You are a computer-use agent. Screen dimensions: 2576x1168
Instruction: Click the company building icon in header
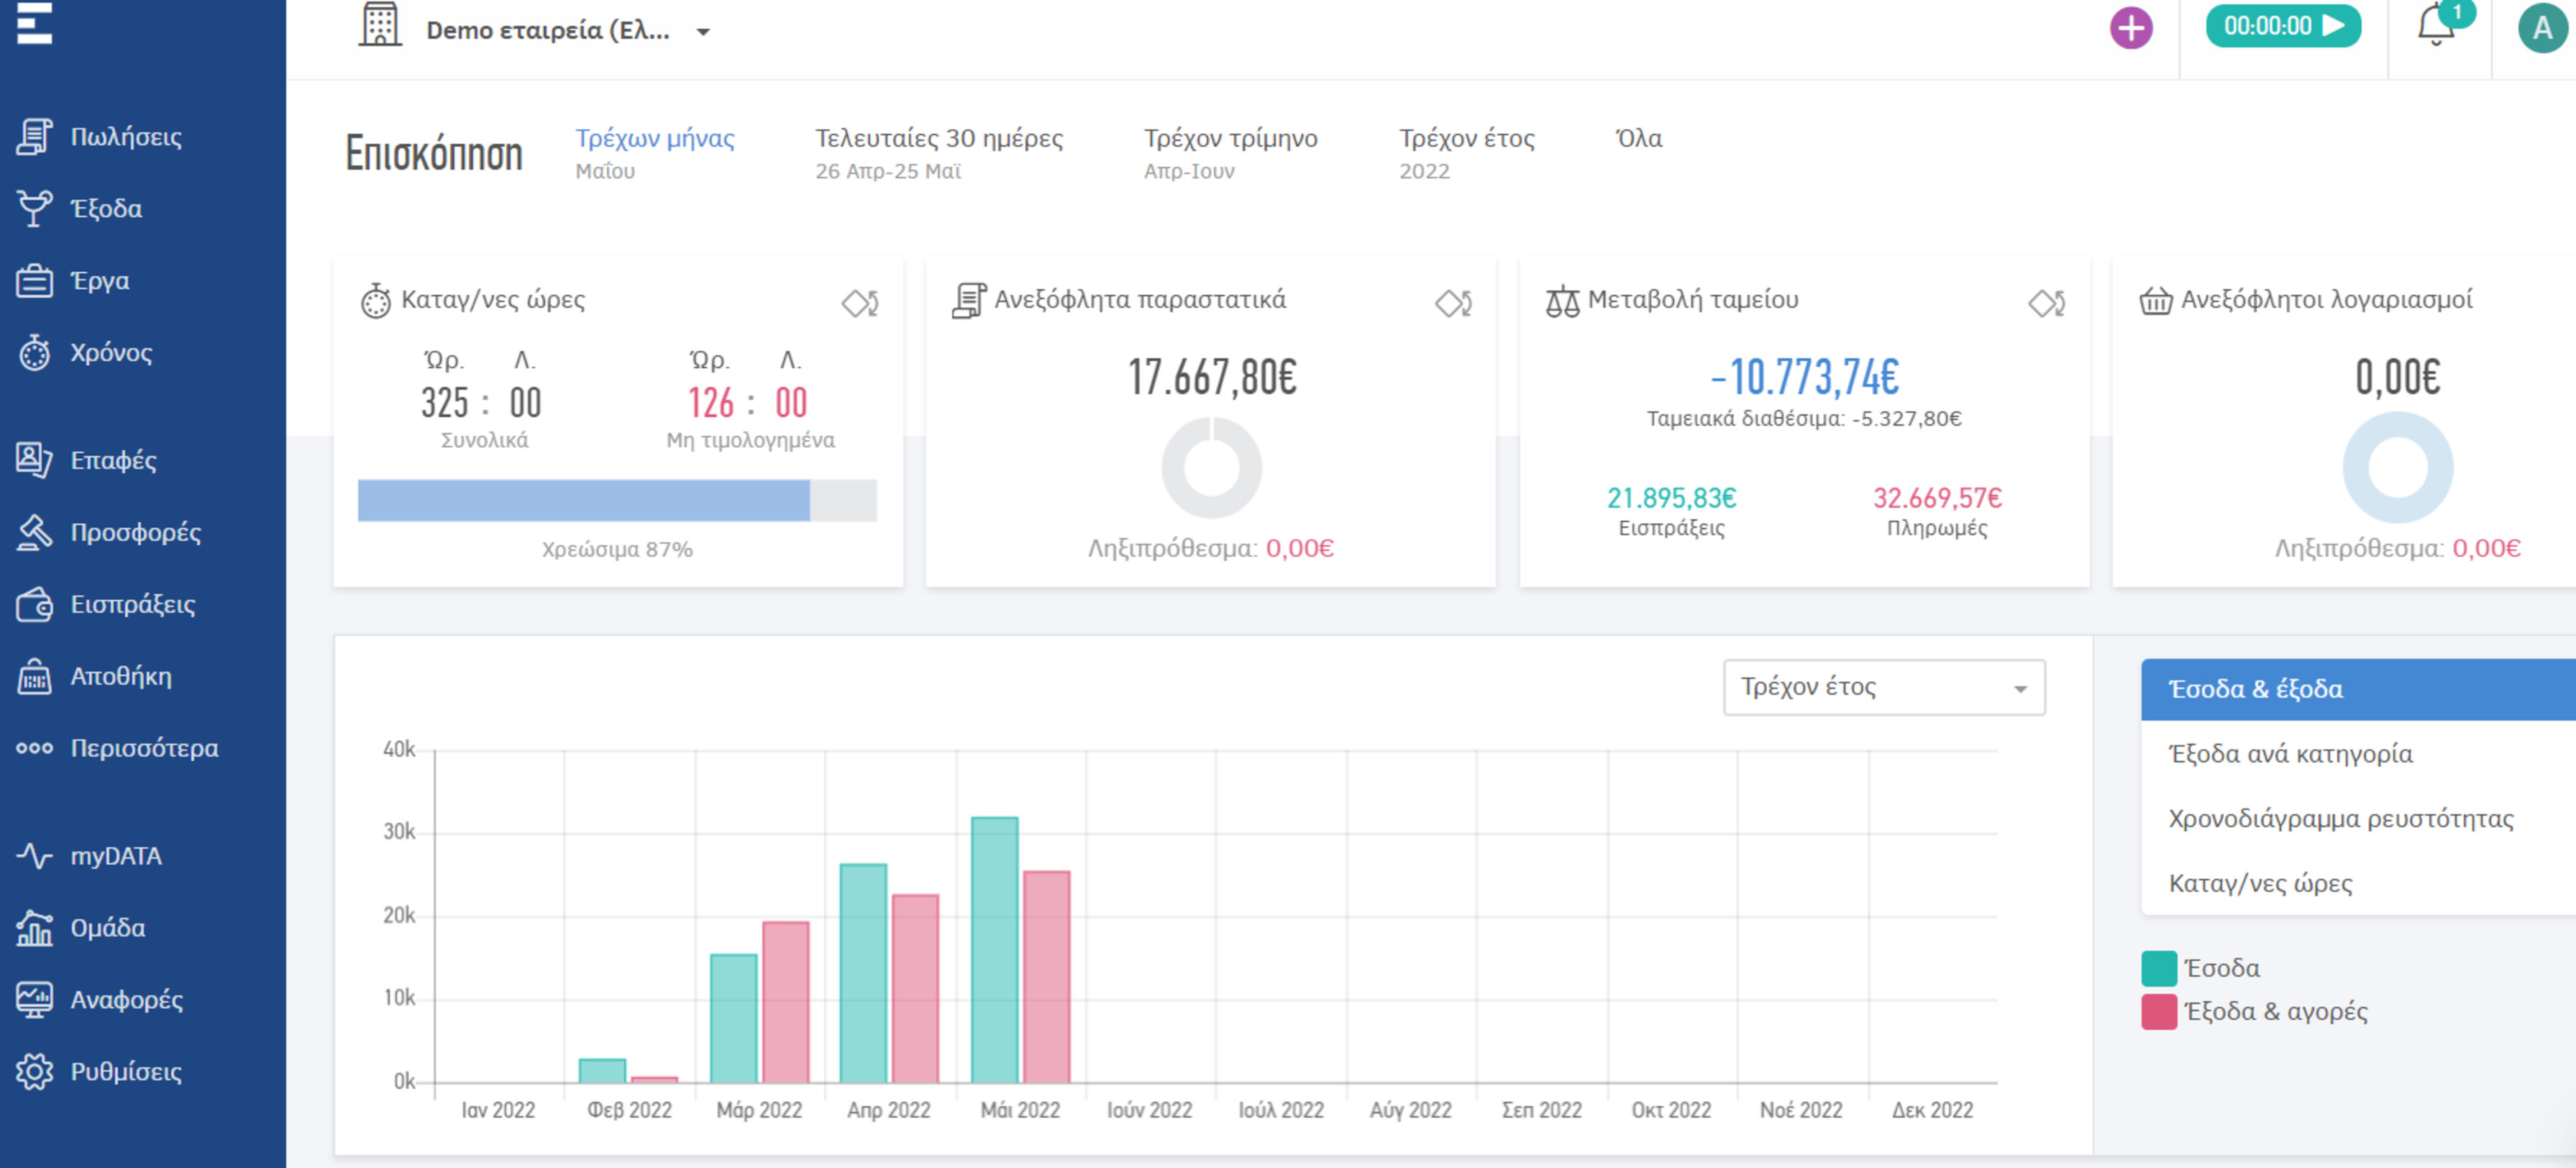point(380,25)
